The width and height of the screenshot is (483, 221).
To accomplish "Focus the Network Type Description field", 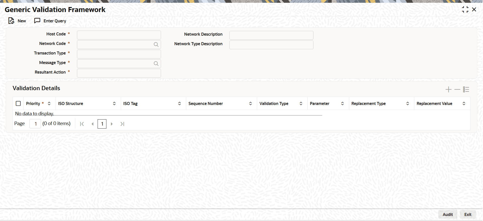I will (x=271, y=45).
